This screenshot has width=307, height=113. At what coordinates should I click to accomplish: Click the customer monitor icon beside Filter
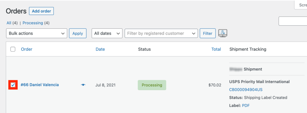pos(223,33)
